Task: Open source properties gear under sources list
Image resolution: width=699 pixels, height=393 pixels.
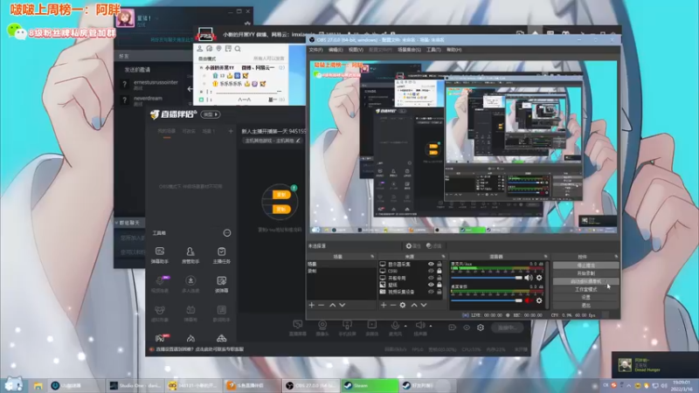Action: [x=403, y=305]
